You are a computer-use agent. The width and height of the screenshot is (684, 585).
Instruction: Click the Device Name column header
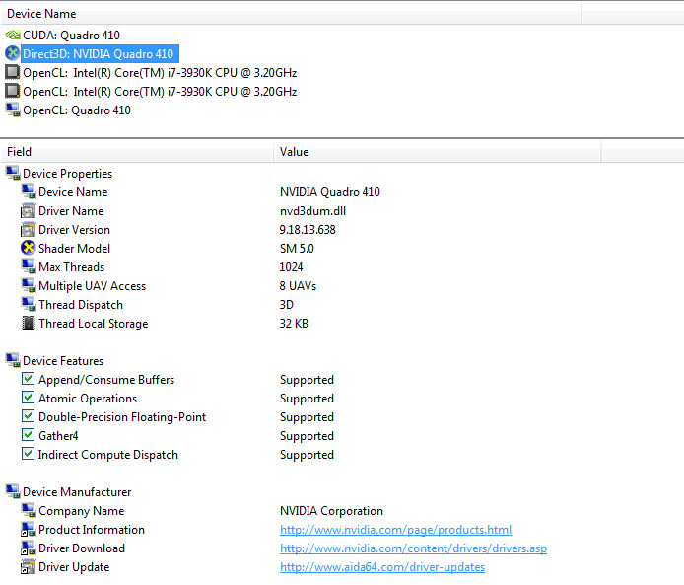[291, 14]
